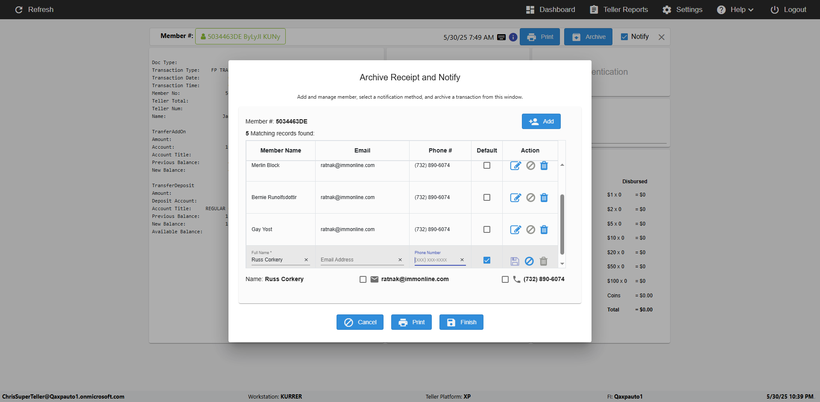
Task: Click the keyboard icon beside the timestamp
Action: coord(501,37)
